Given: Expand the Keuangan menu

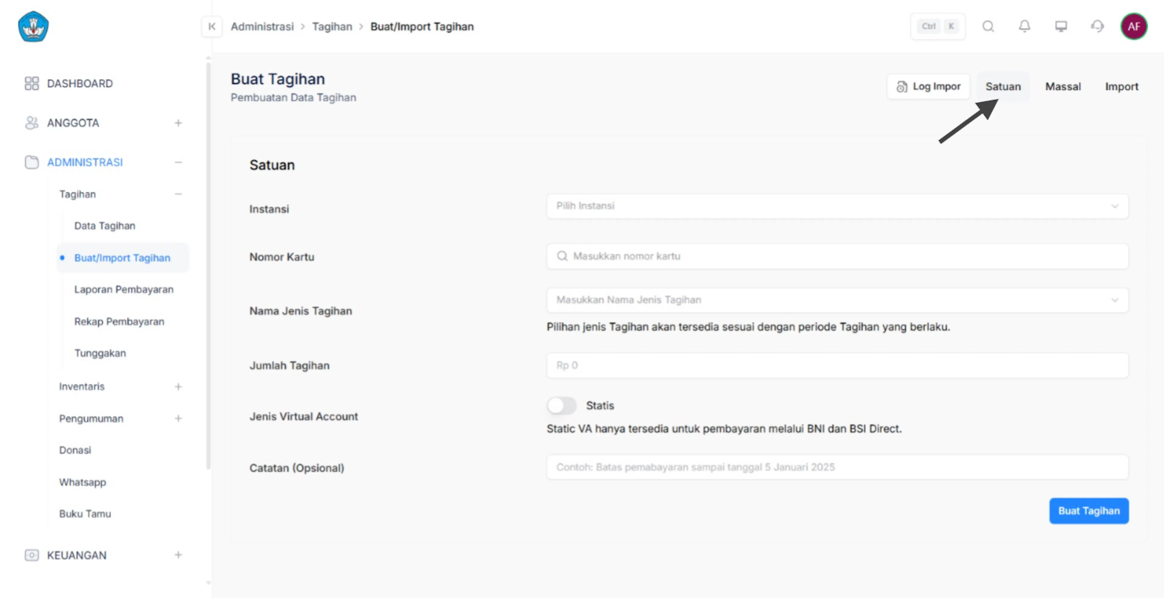Looking at the screenshot, I should 179,555.
